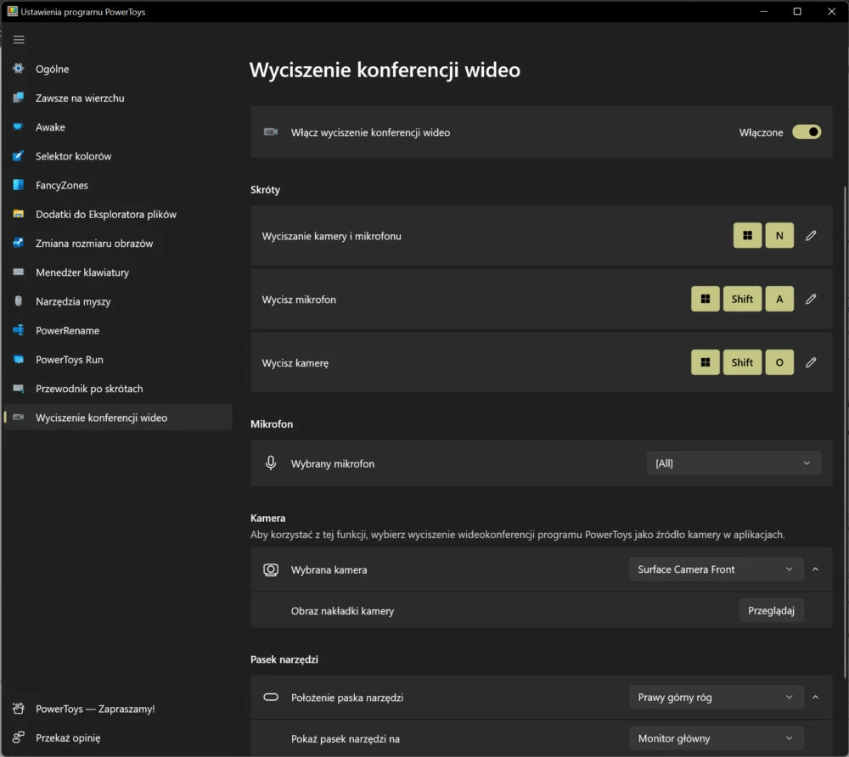Click the O key in Wycisz kamerę shortcut

coord(779,362)
